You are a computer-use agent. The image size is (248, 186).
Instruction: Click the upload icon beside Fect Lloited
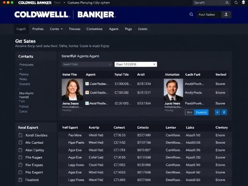[226, 15]
